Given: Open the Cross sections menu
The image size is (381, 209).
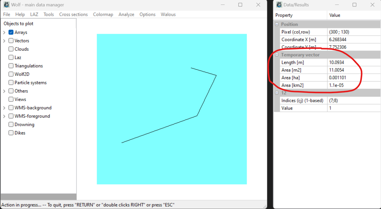Looking at the screenshot, I should [73, 14].
